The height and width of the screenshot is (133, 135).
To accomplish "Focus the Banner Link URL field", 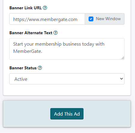I will [x=47, y=19].
